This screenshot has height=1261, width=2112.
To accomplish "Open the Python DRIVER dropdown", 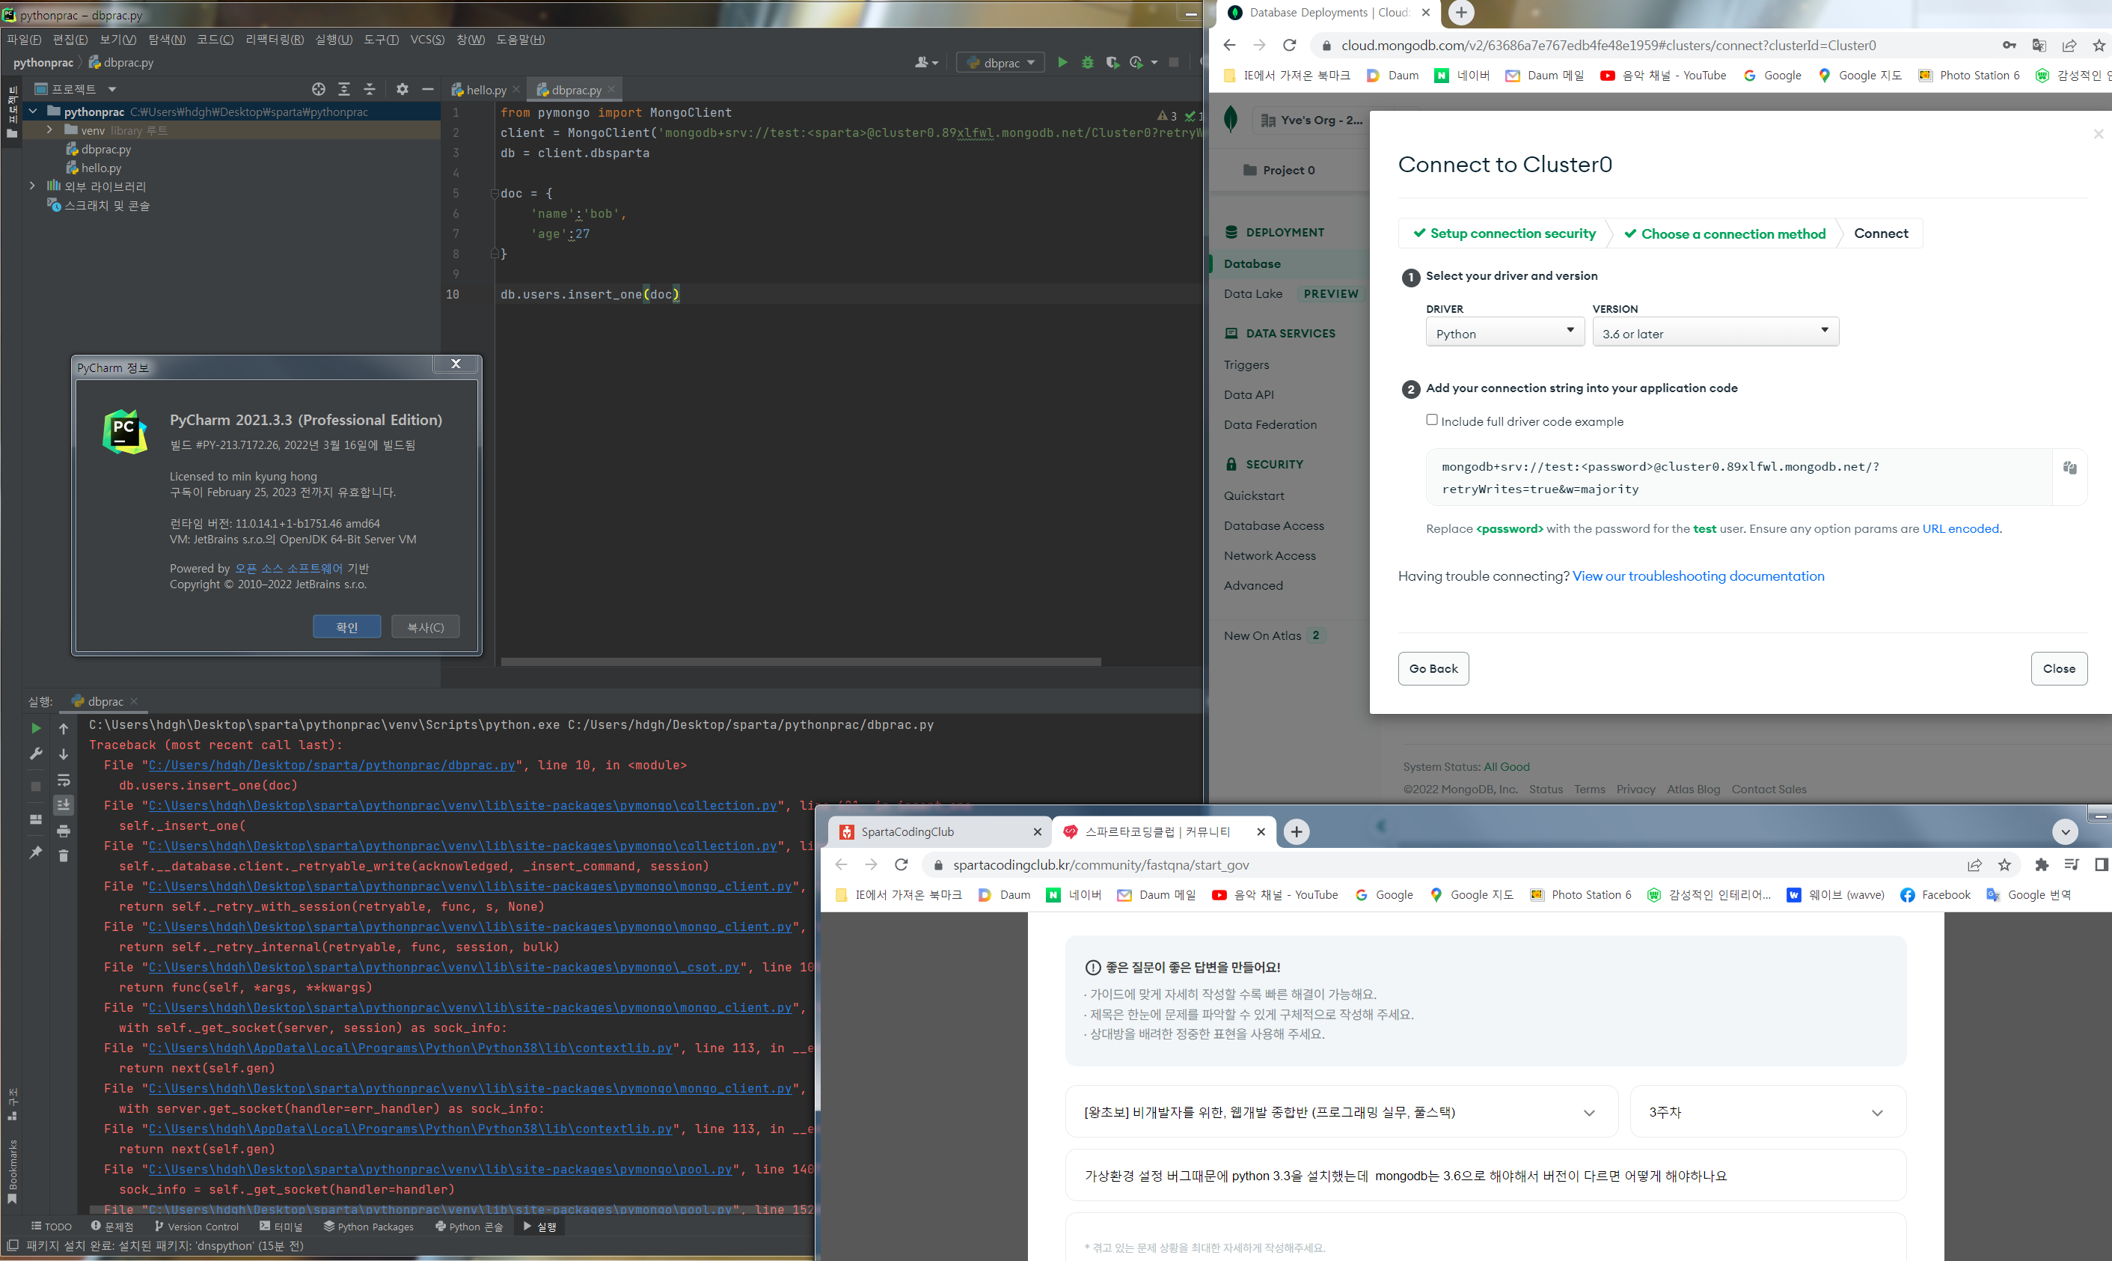I will [x=1505, y=332].
